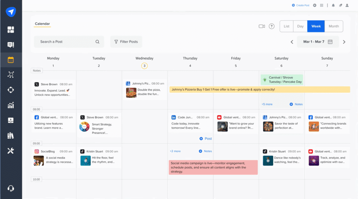Switch to the List view
This screenshot has height=199, width=358.
pos(287,26)
